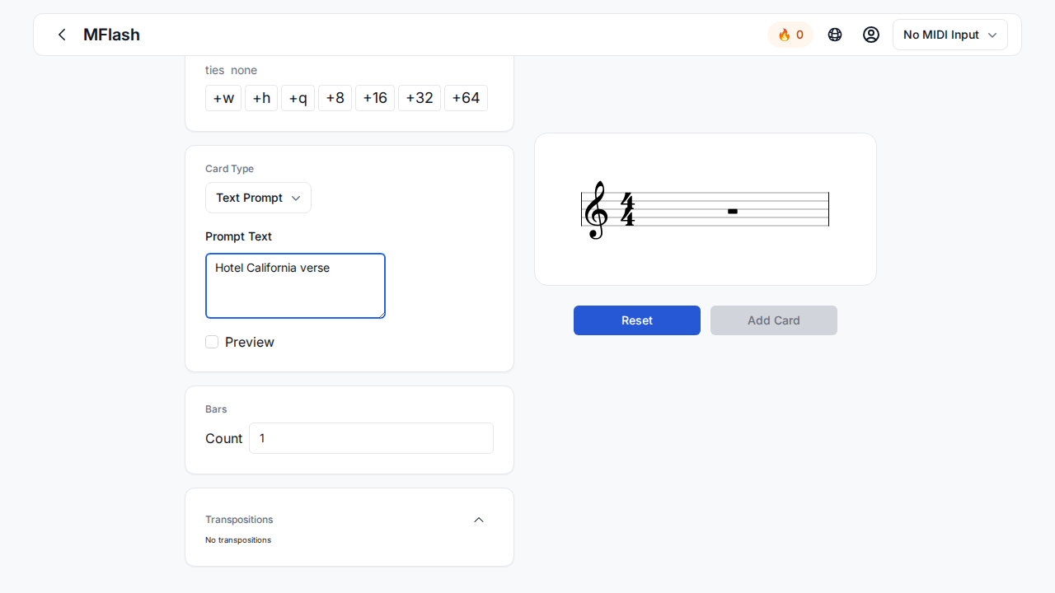Add a whole note with +w
Viewport: 1055px width, 593px height.
(x=223, y=98)
